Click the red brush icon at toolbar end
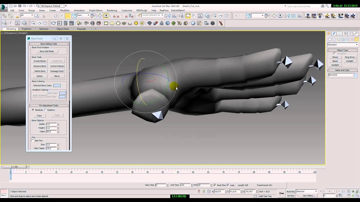The image size is (360, 202). (x=221, y=23)
